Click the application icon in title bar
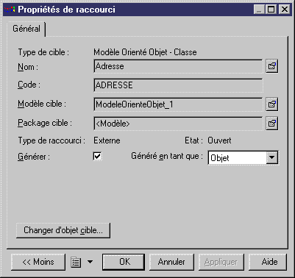 tap(10, 10)
